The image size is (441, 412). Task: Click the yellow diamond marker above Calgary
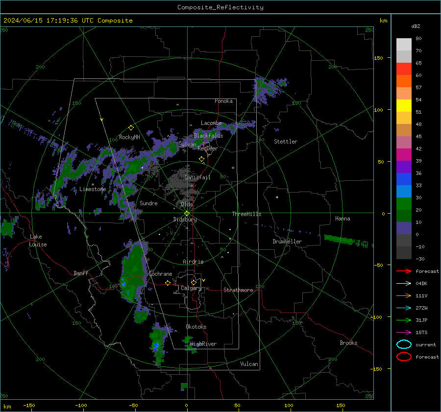pos(194,282)
